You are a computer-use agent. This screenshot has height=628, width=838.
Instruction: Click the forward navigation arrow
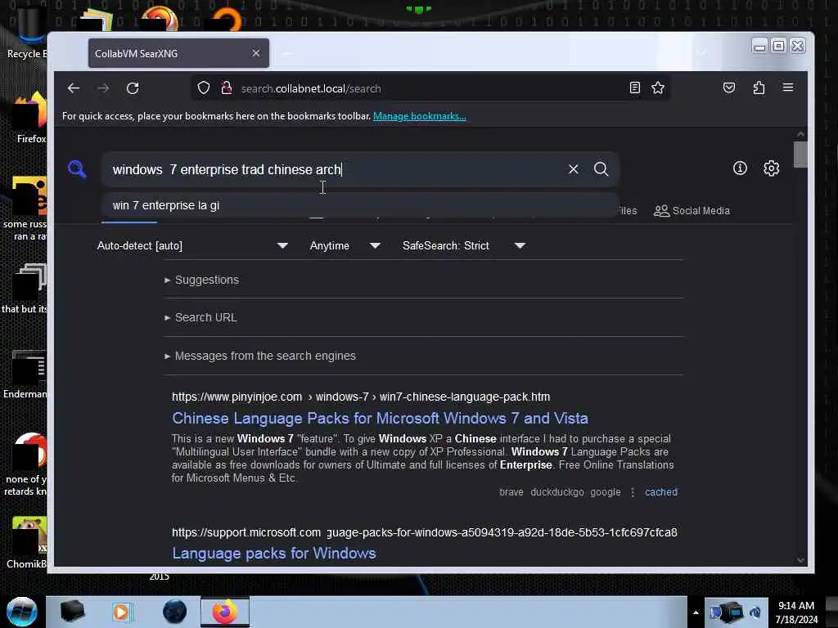tap(103, 88)
